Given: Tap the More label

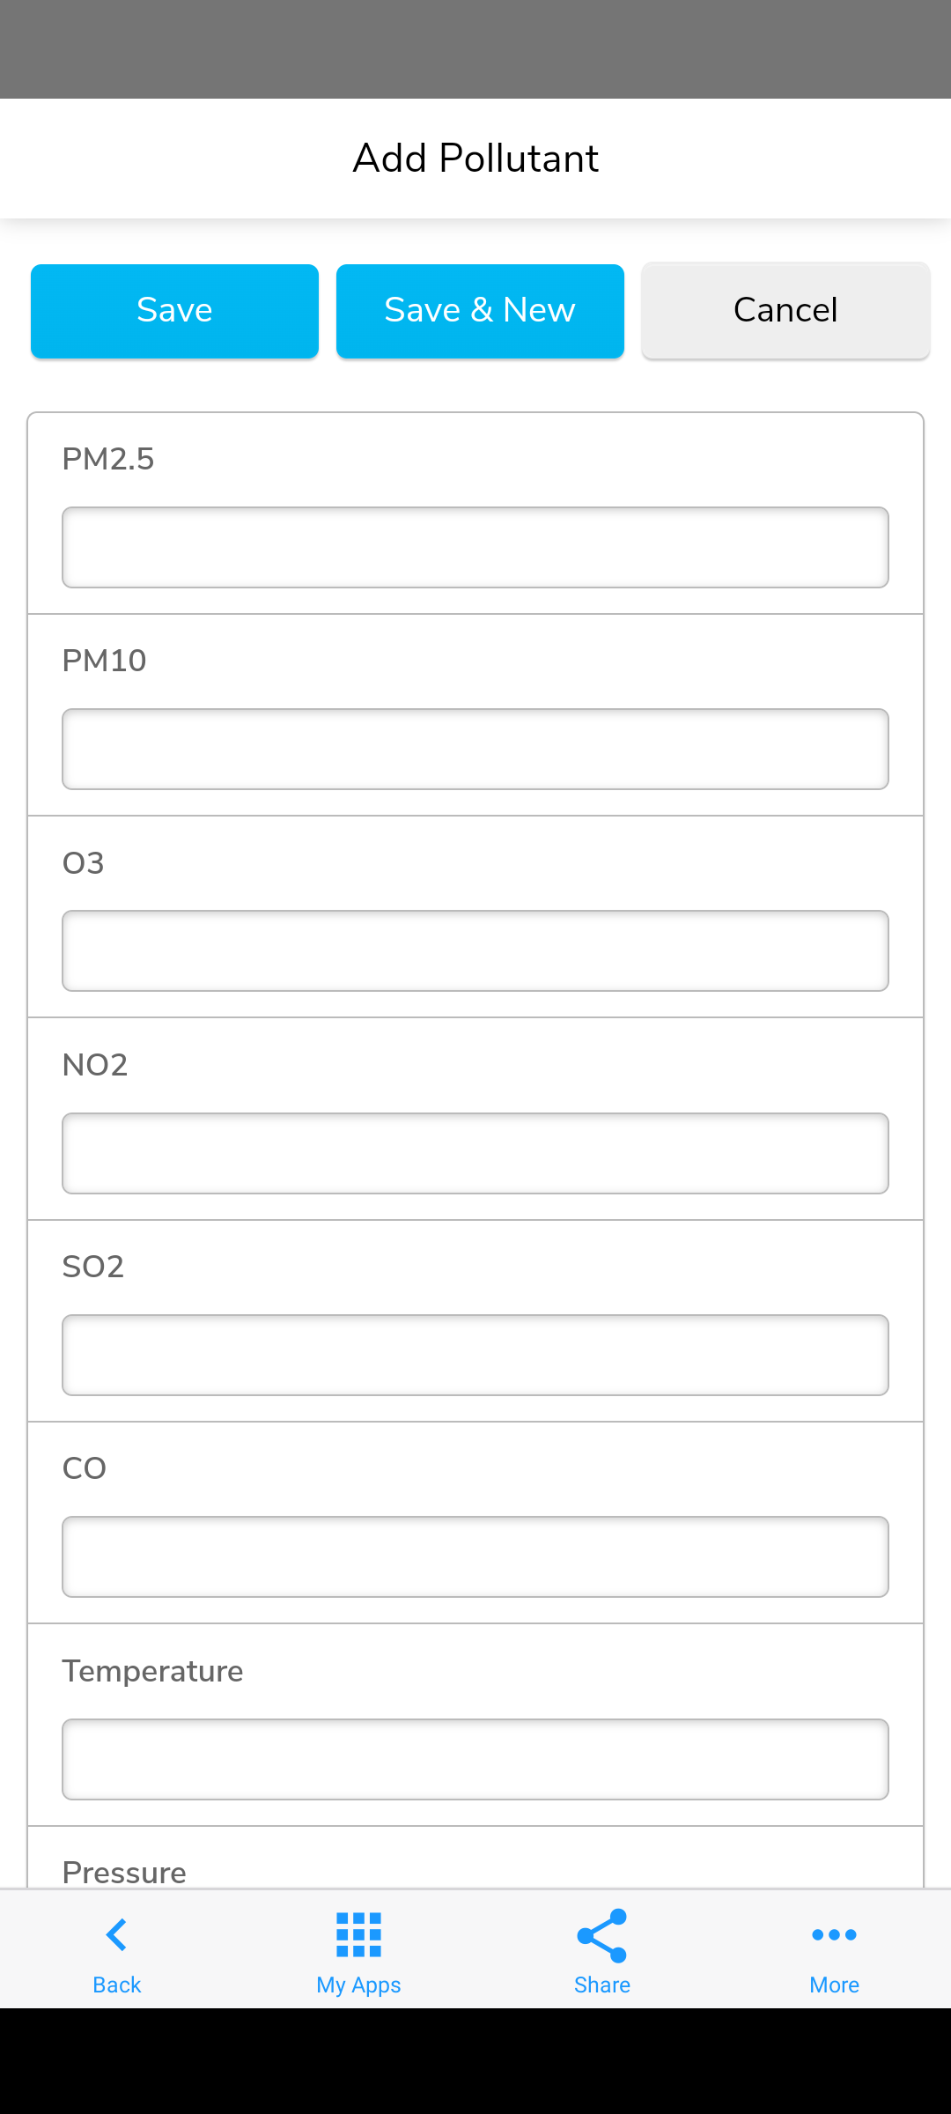Looking at the screenshot, I should 834,1985.
